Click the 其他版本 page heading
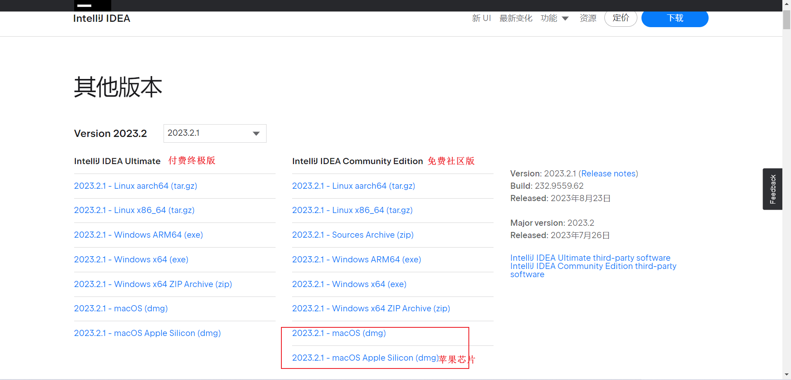 118,87
